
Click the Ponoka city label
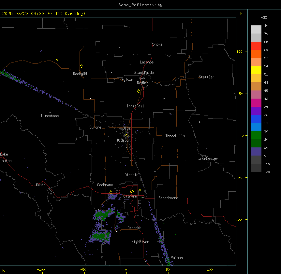(156, 44)
